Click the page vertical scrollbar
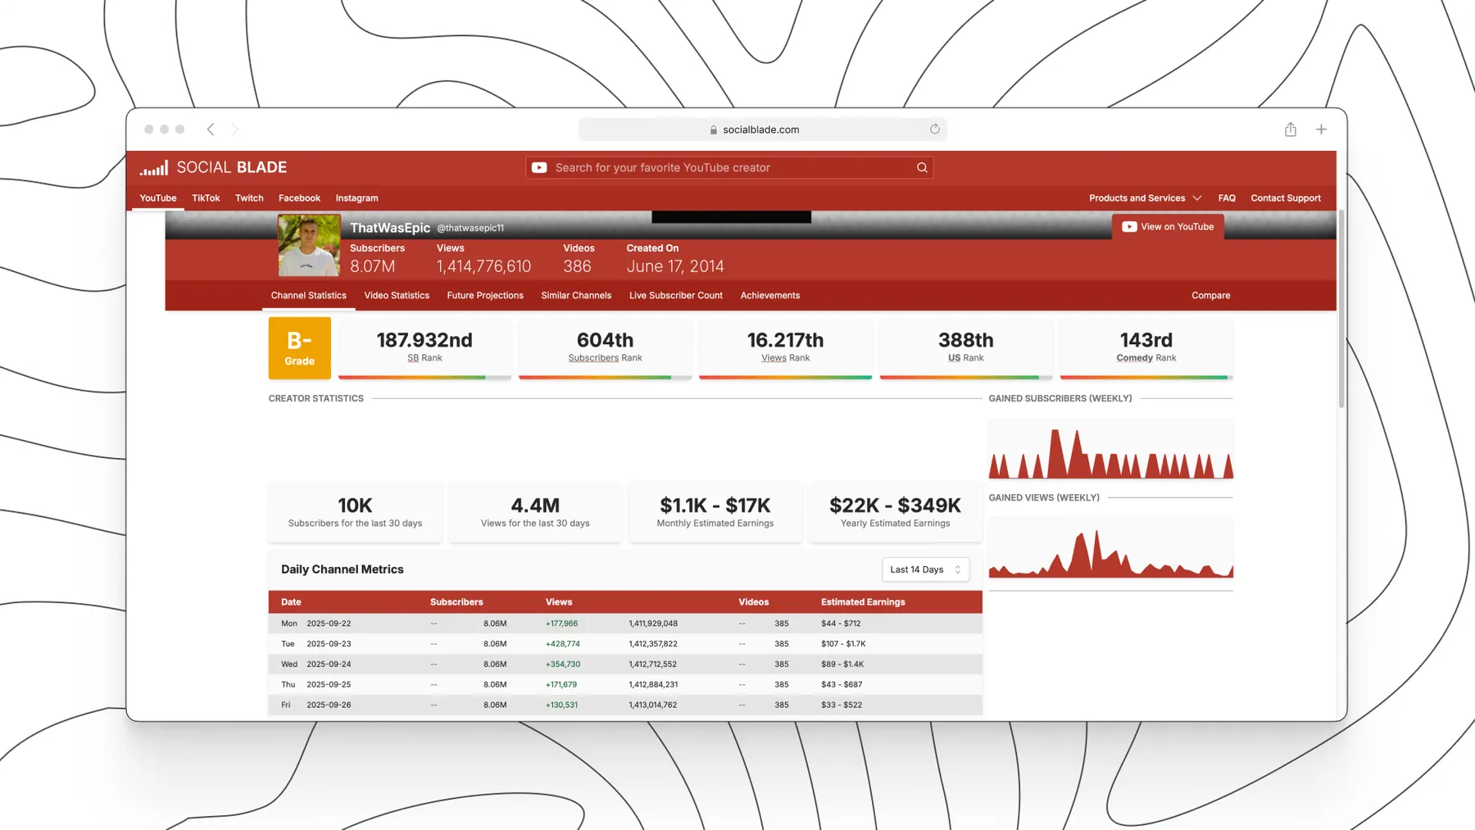1475x830 pixels. tap(1341, 309)
